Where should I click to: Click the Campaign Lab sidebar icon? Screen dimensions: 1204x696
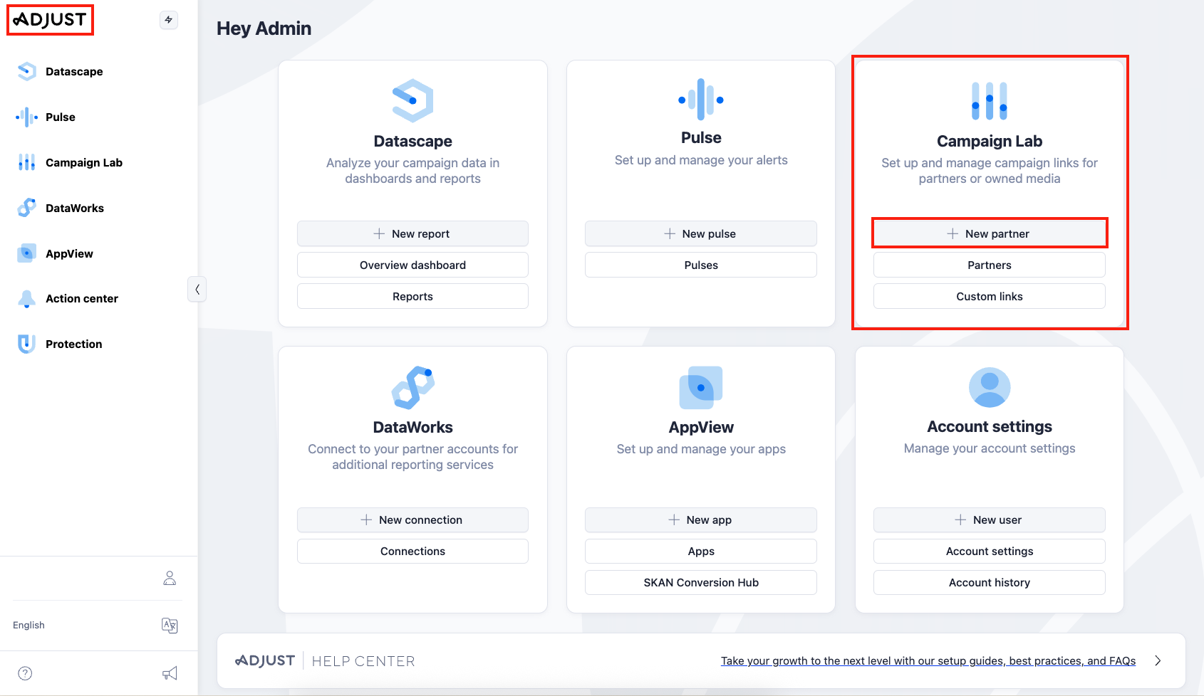point(27,162)
